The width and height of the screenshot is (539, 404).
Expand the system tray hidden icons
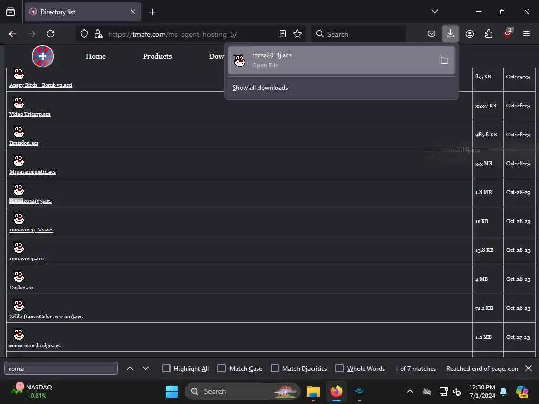(x=410, y=391)
